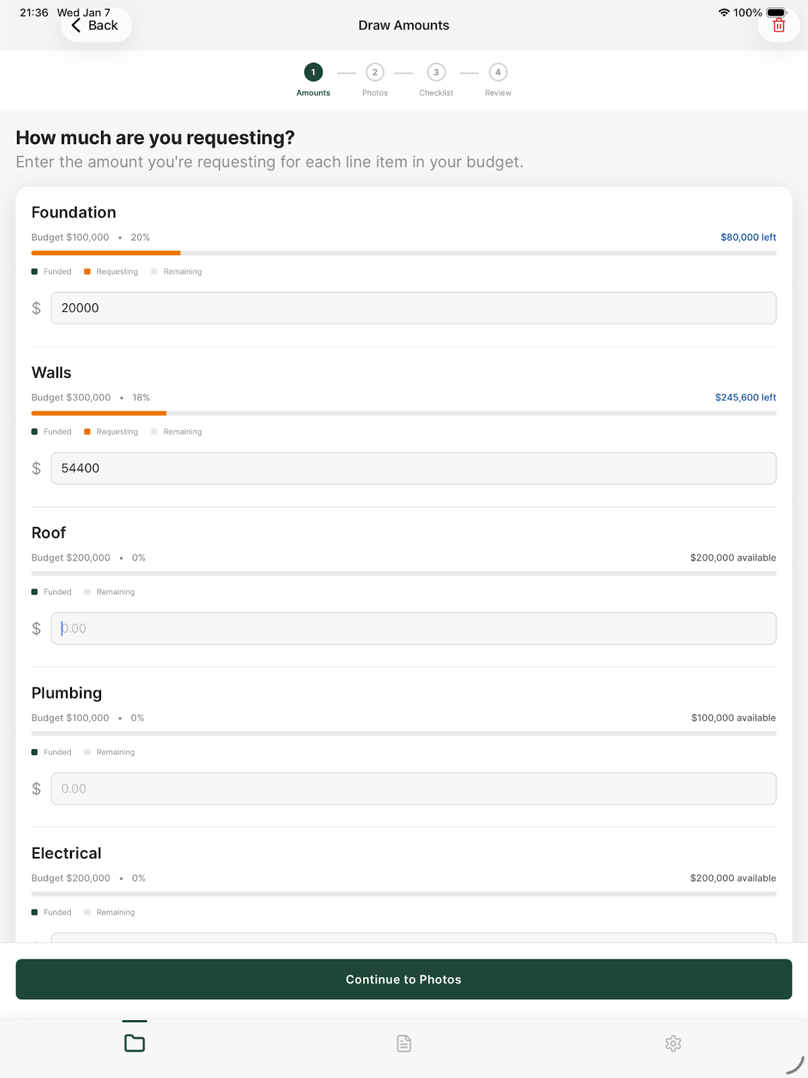The image size is (808, 1078).
Task: Click the Walls progress bar
Action: [x=404, y=414]
